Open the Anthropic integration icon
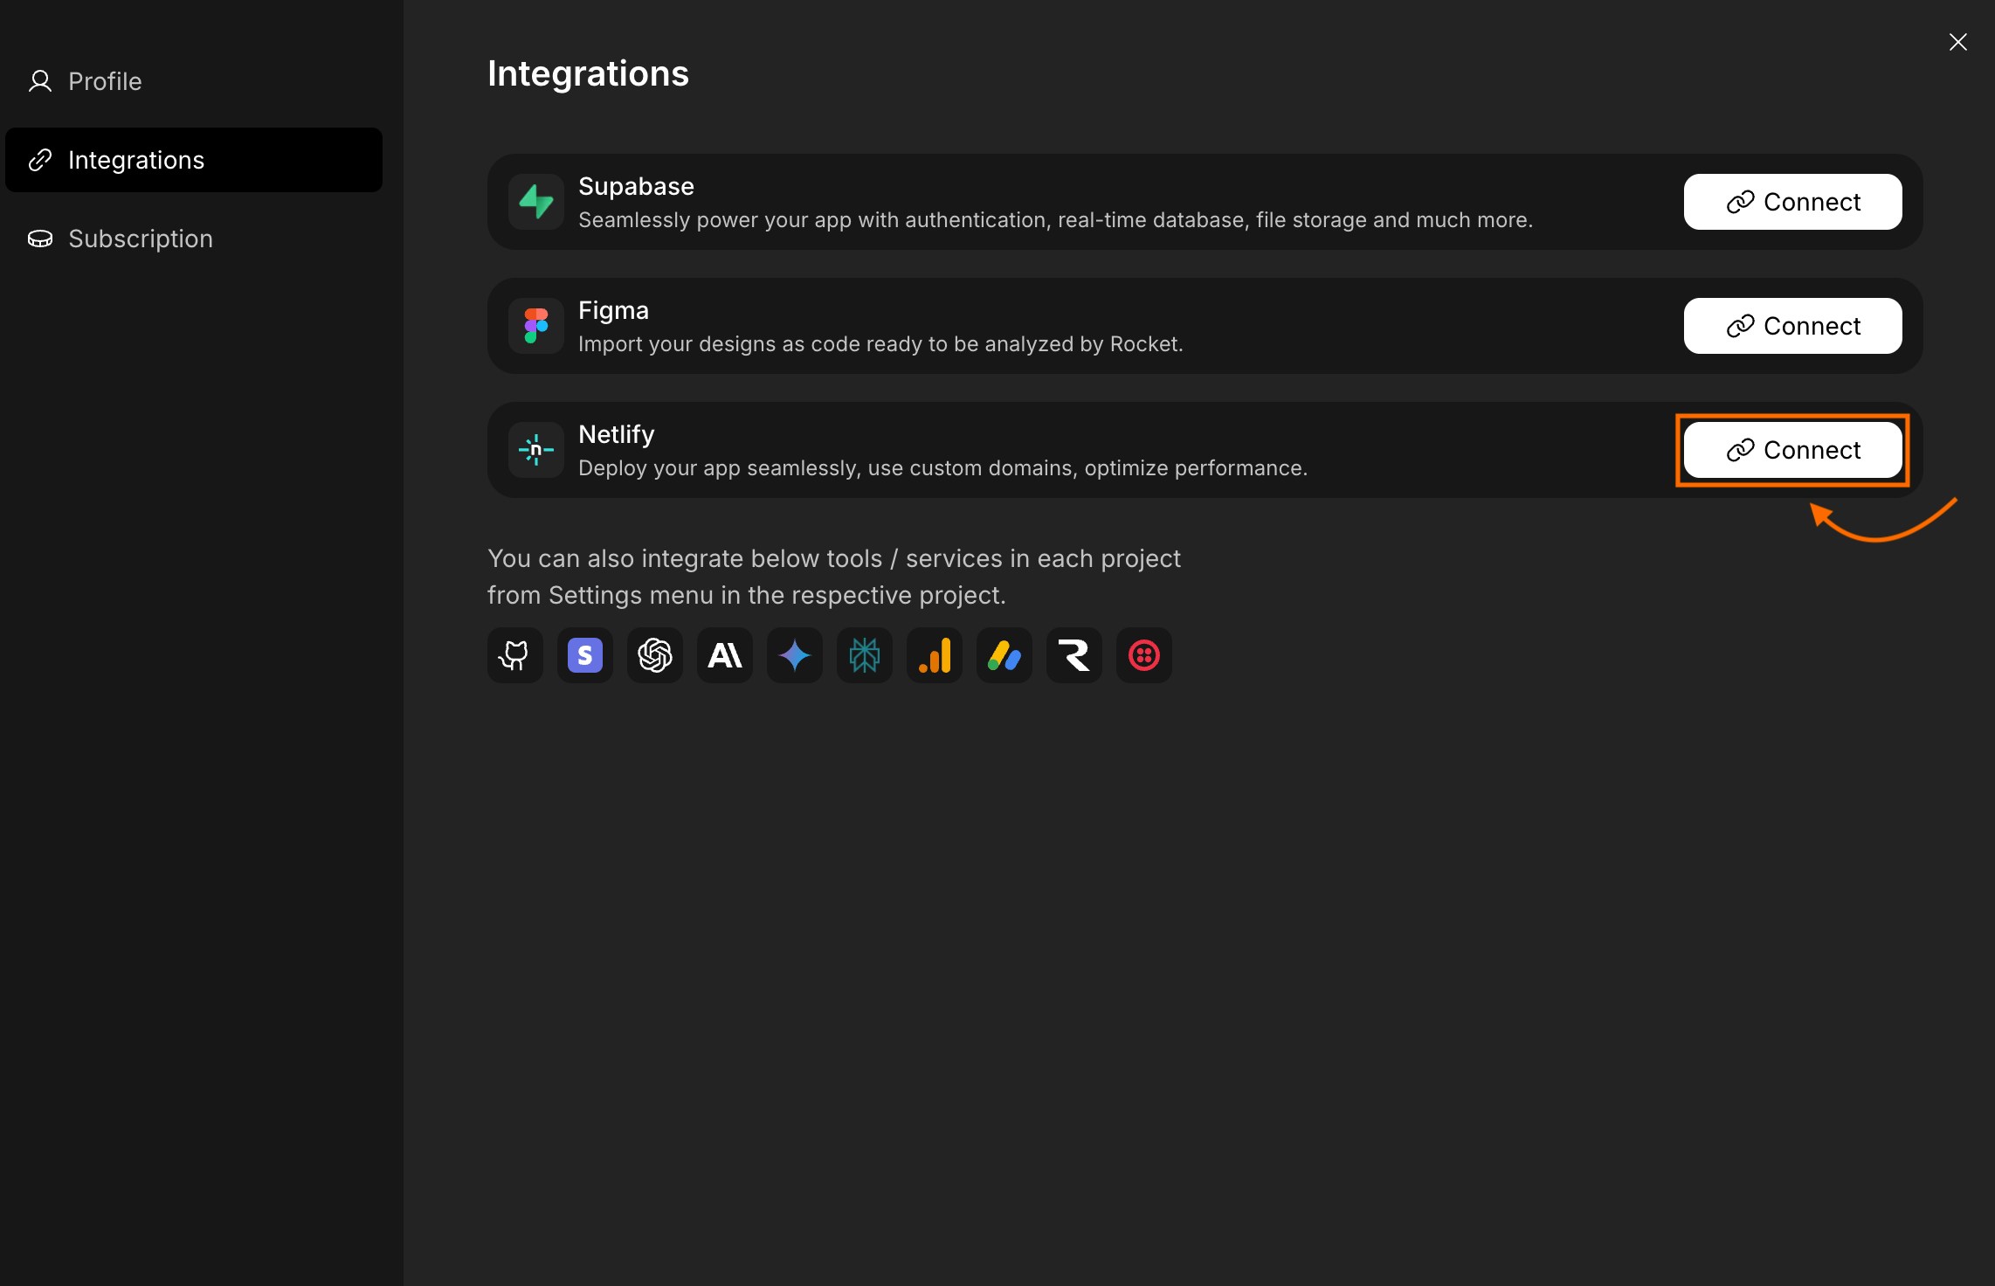The height and width of the screenshot is (1286, 1995). coord(724,655)
